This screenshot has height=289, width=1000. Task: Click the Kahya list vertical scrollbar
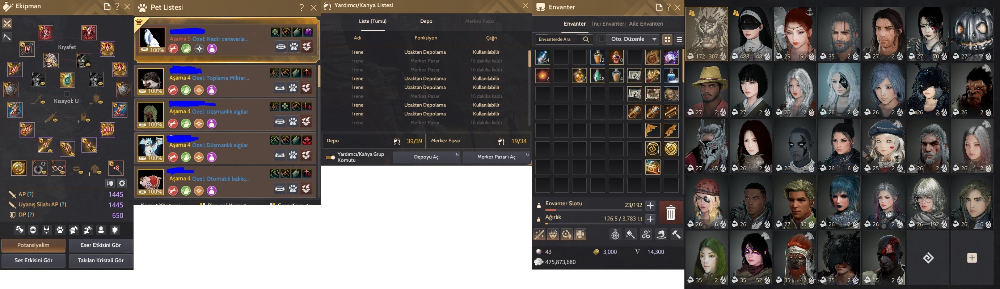(529, 59)
